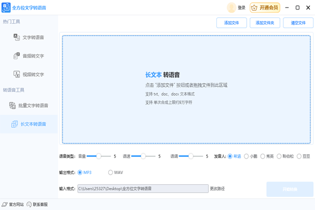Click the 支持 txt、doc、docx 文本格式 text
Screen dimensions: 315x210
(x=170, y=94)
